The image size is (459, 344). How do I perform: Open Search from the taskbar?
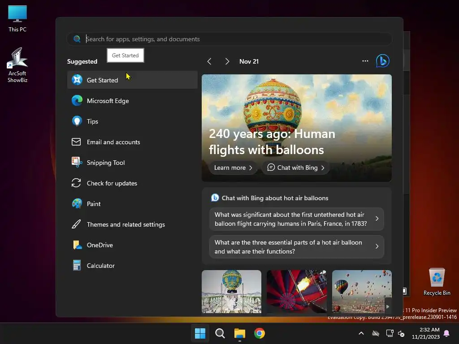coord(220,333)
